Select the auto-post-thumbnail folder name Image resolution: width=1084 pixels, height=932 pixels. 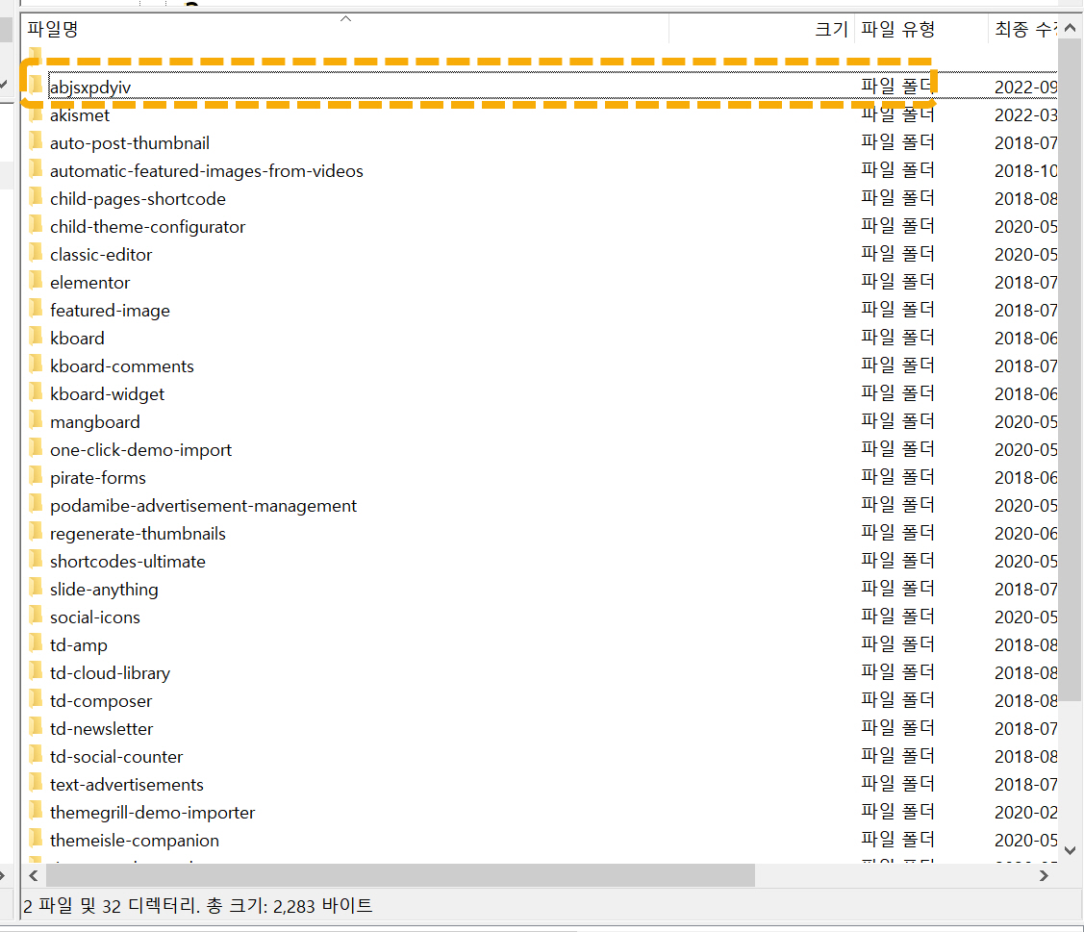point(129,143)
